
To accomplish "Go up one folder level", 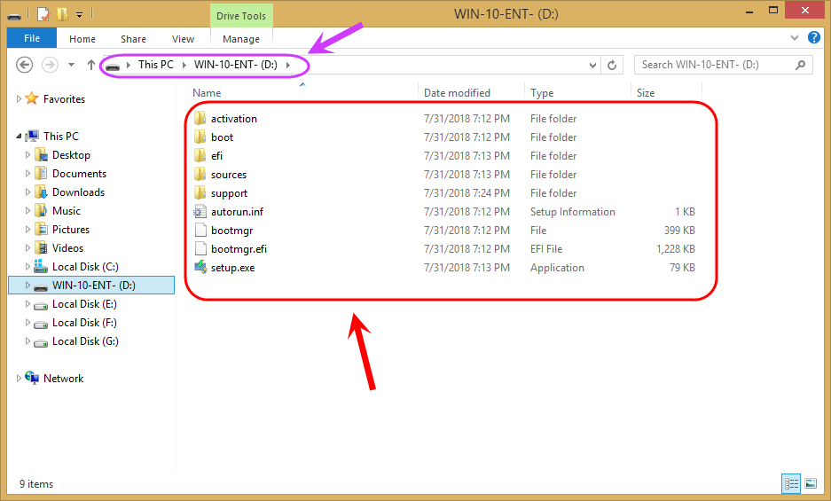I will pos(91,65).
